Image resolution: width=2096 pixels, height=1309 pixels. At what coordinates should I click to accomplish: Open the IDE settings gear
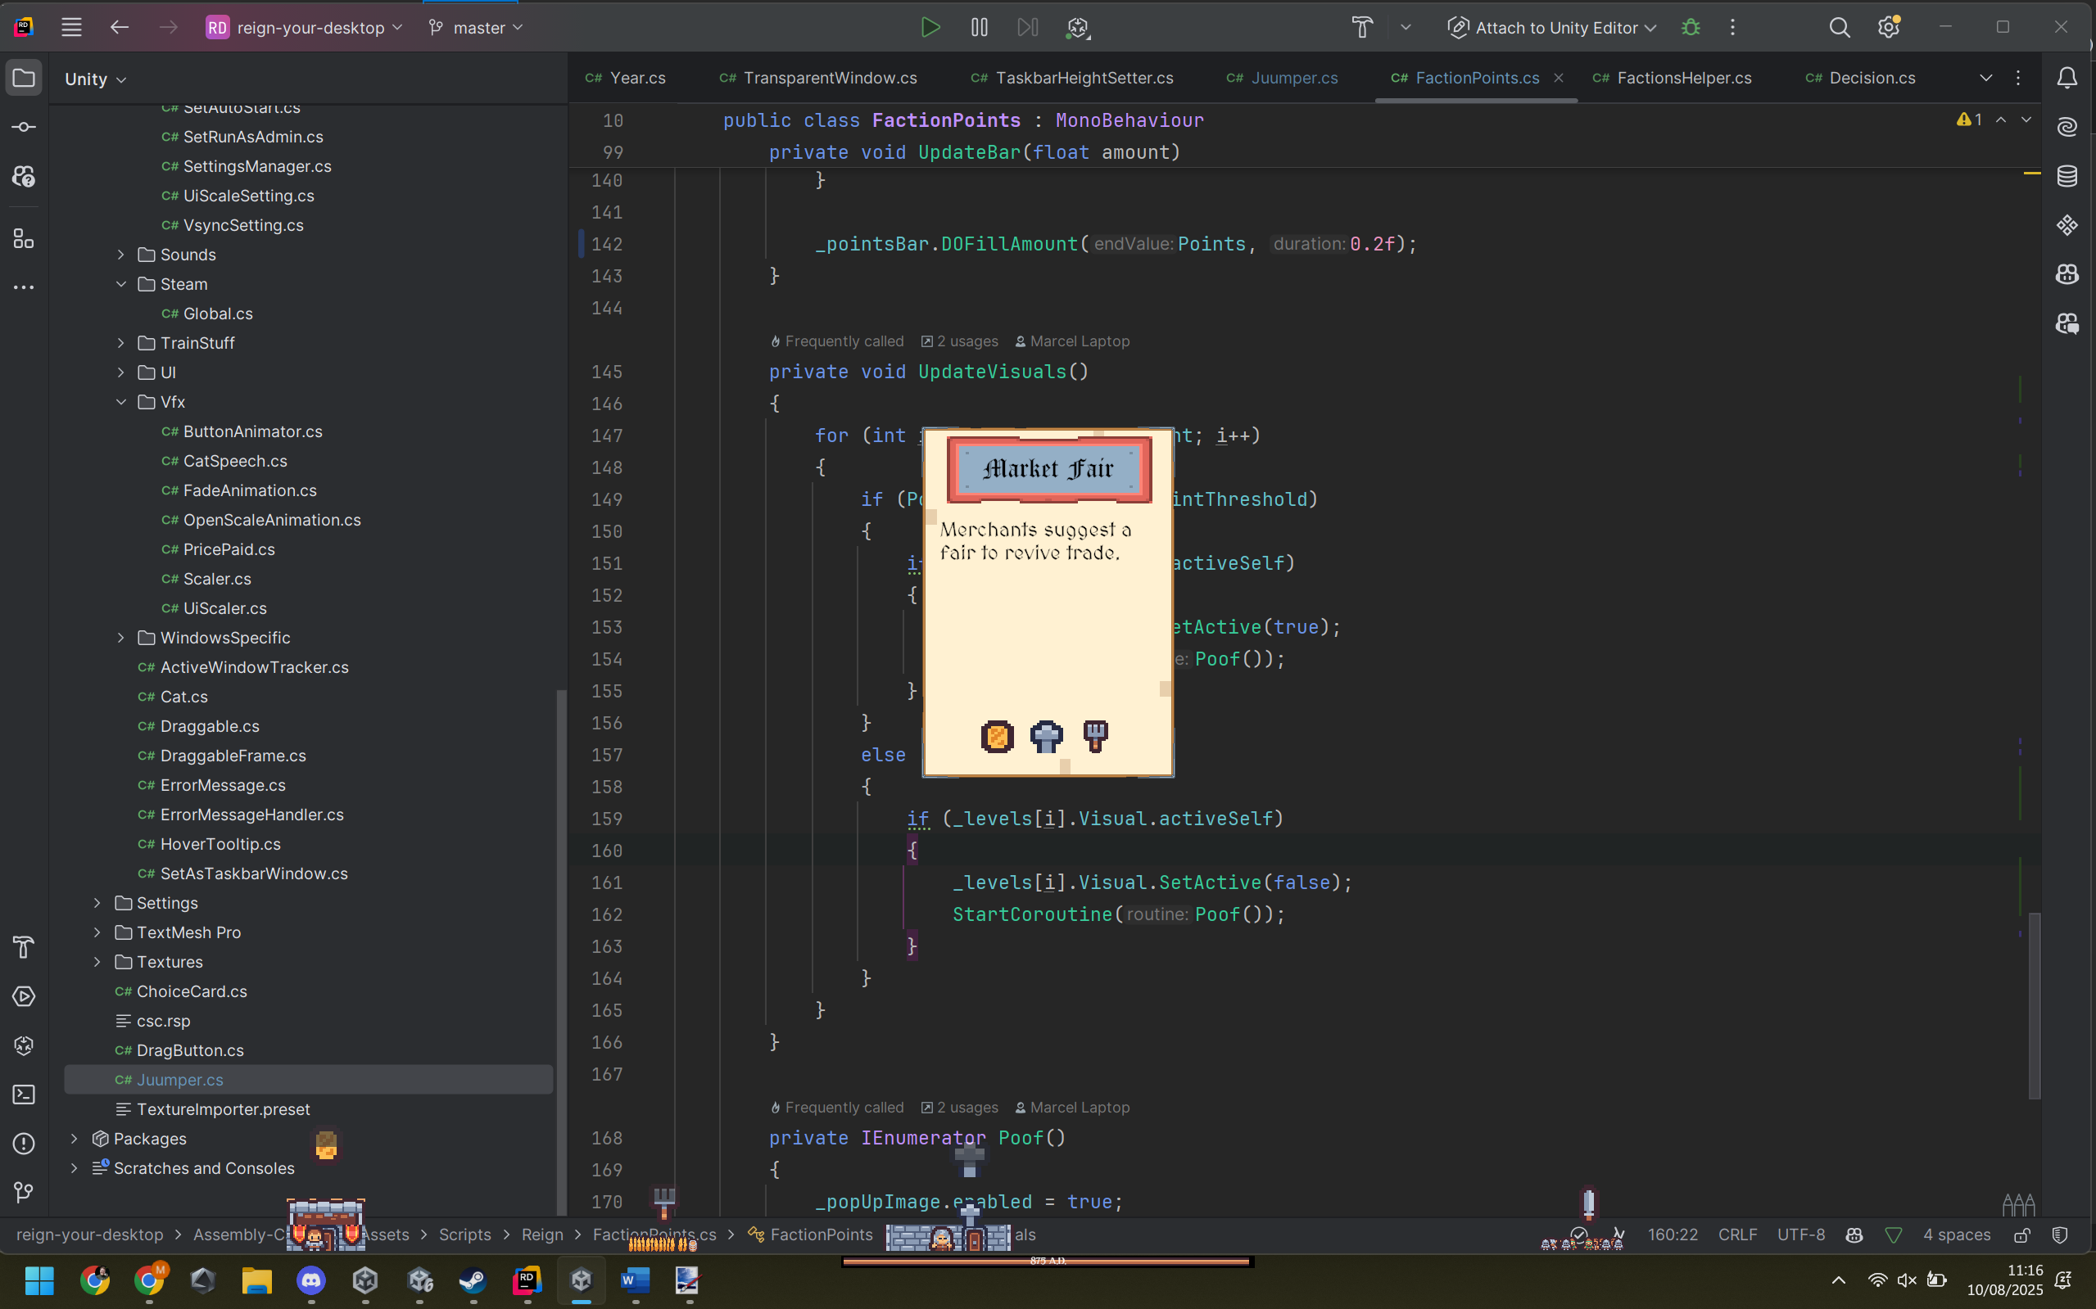click(x=1888, y=28)
